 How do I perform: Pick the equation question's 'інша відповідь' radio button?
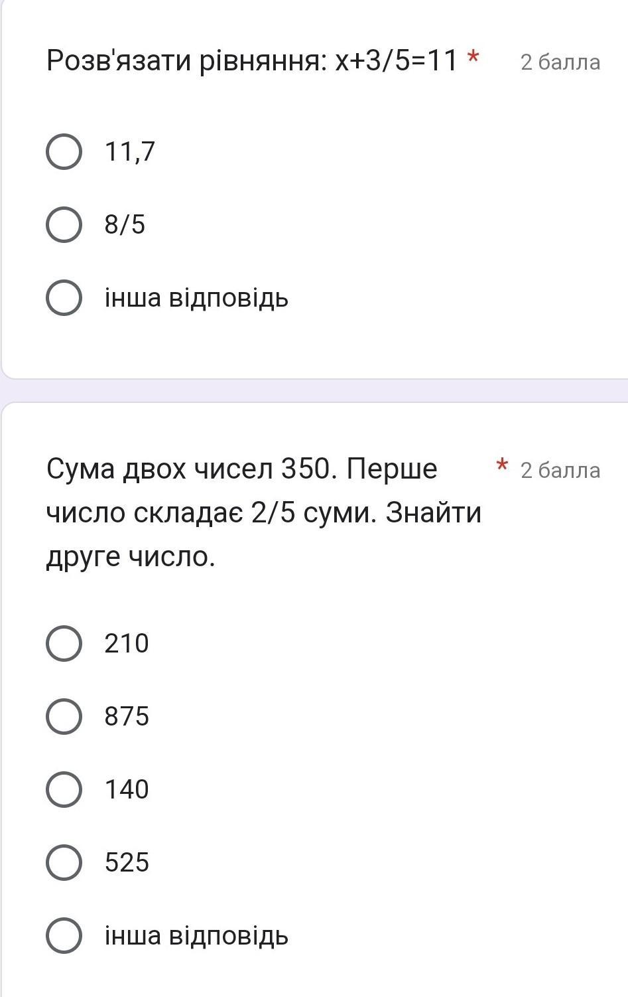pos(64,298)
